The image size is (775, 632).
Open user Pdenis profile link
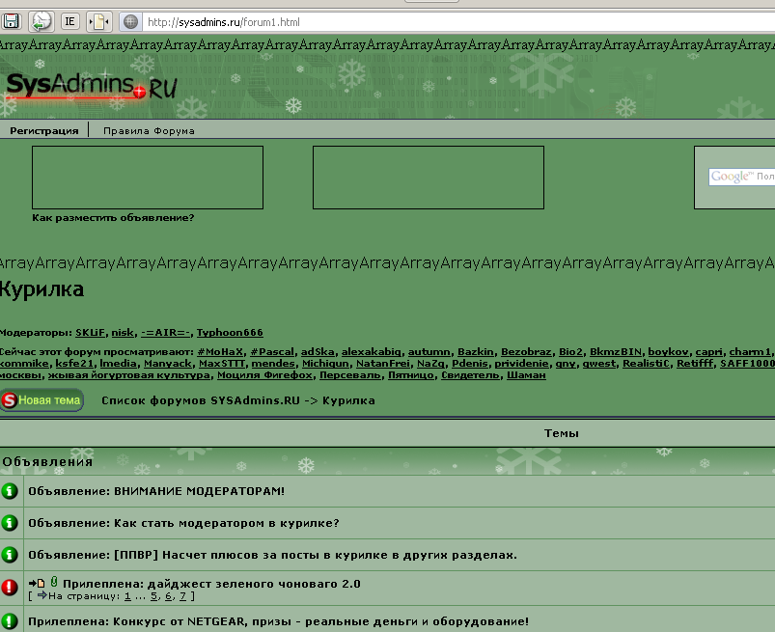pos(470,364)
